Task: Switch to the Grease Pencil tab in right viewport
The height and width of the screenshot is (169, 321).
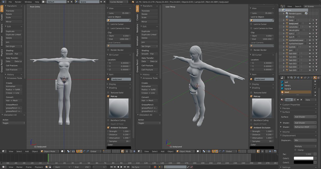Action: 137,66
